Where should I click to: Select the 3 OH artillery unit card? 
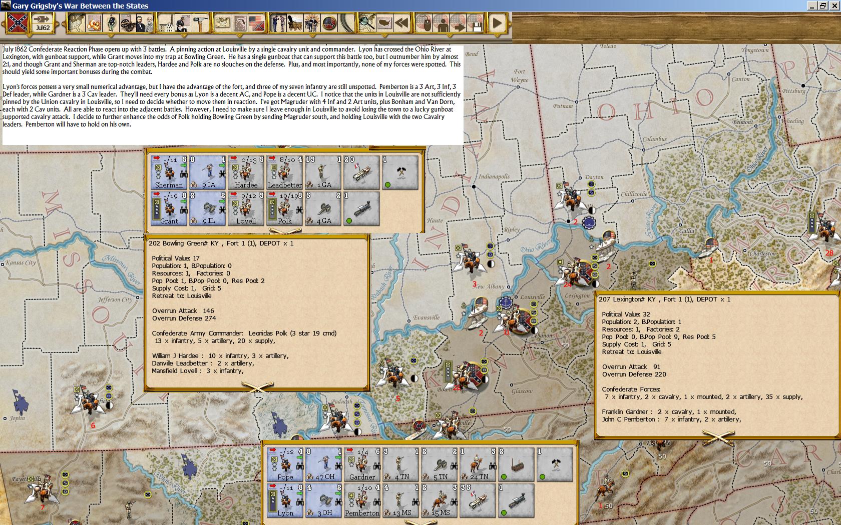pyautogui.click(x=323, y=500)
